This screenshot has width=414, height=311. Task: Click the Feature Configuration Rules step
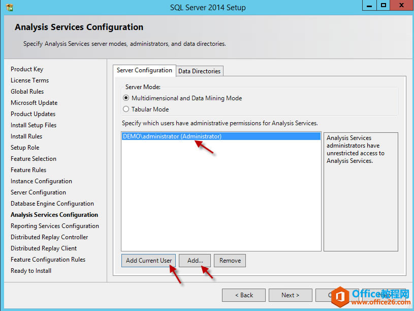48,260
